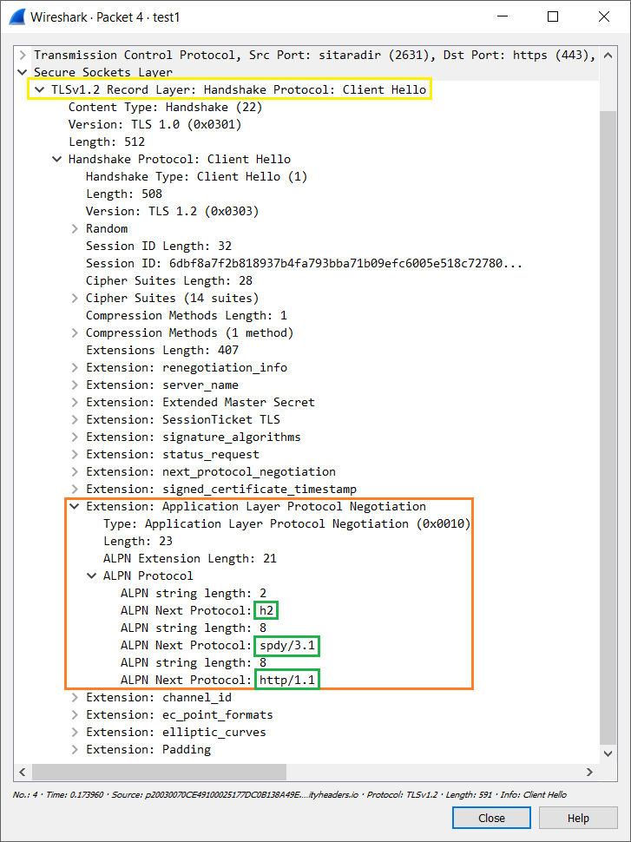Collapse Handshake Protocol: Client Hello node
Screen dimensions: 631x842
56,159
